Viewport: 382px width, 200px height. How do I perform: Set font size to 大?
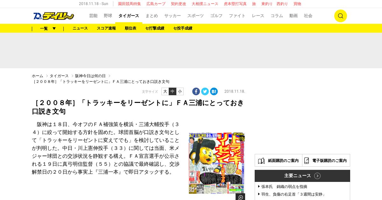point(165,91)
